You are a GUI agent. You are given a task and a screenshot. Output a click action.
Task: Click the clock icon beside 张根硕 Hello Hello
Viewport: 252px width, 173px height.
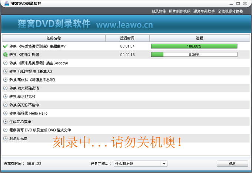(5, 113)
